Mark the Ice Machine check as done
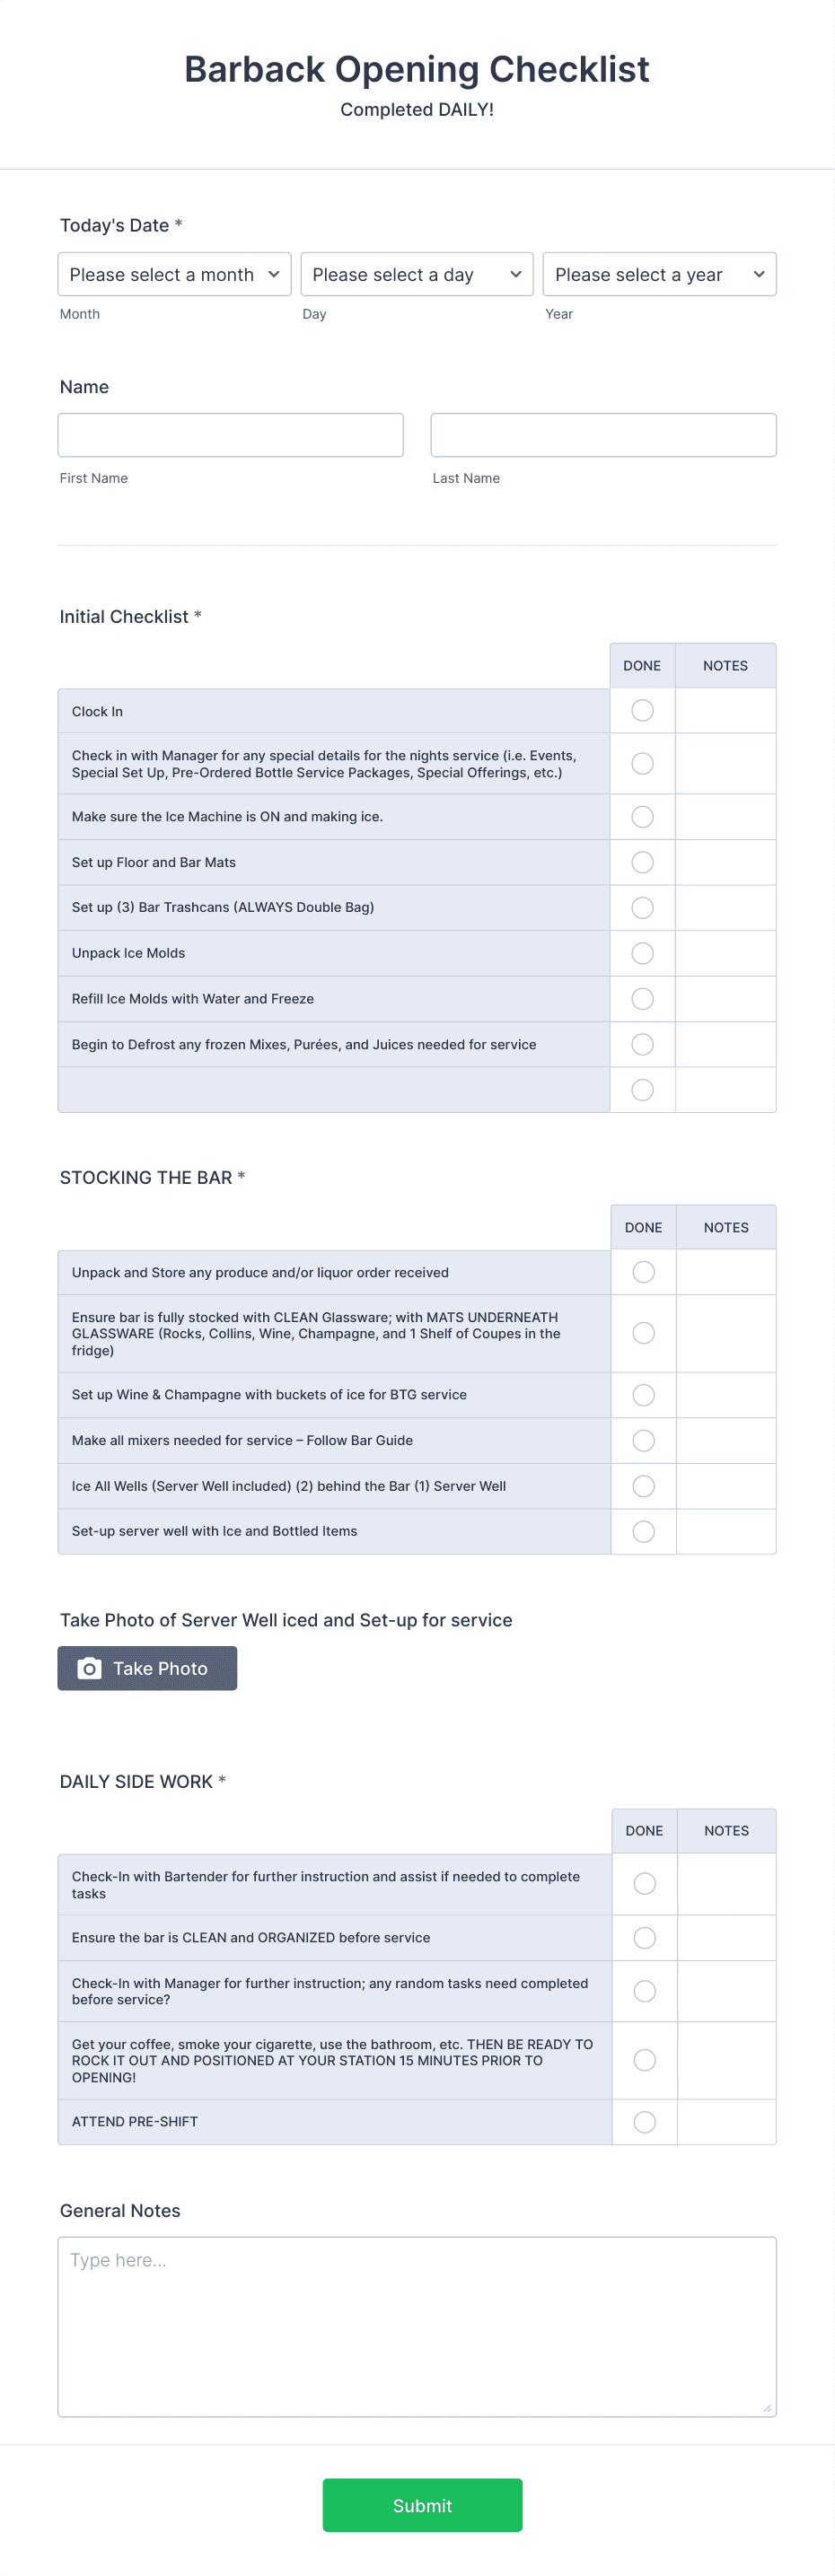The height and width of the screenshot is (2576, 835). (x=643, y=816)
